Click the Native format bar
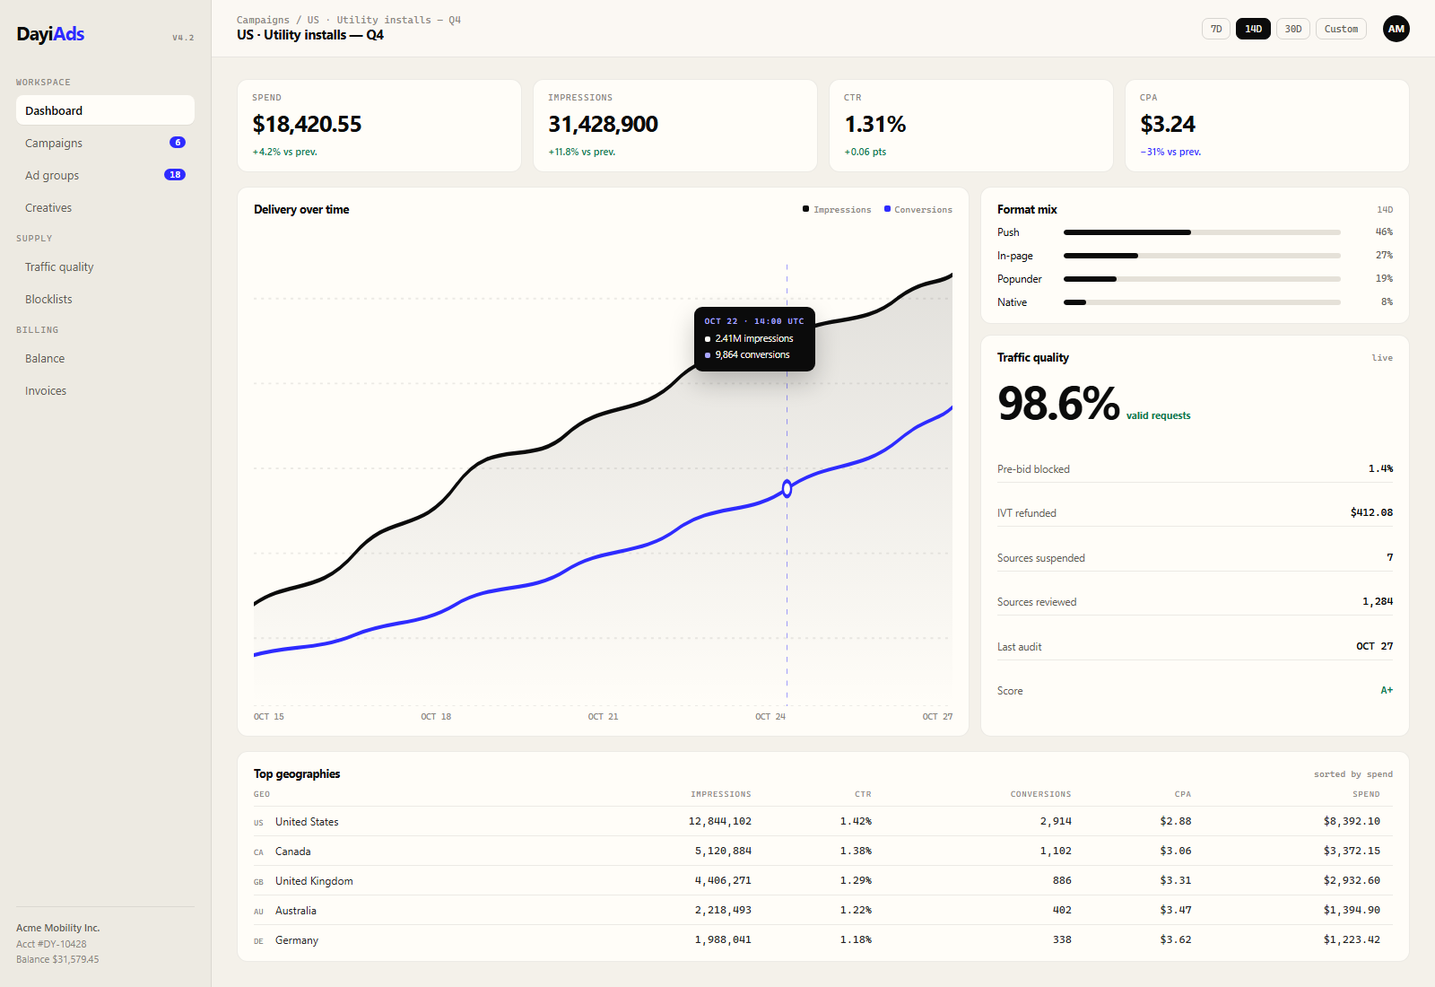Viewport: 1435px width, 987px height. point(1202,302)
